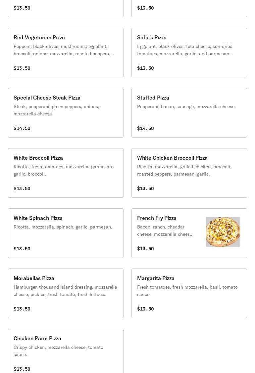255x373 pixels.
Task: Click the Red Vegetarian Pizza $13.50 price
Action: point(22,68)
